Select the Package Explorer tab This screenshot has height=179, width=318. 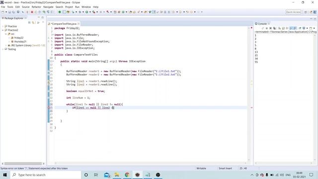13,18
